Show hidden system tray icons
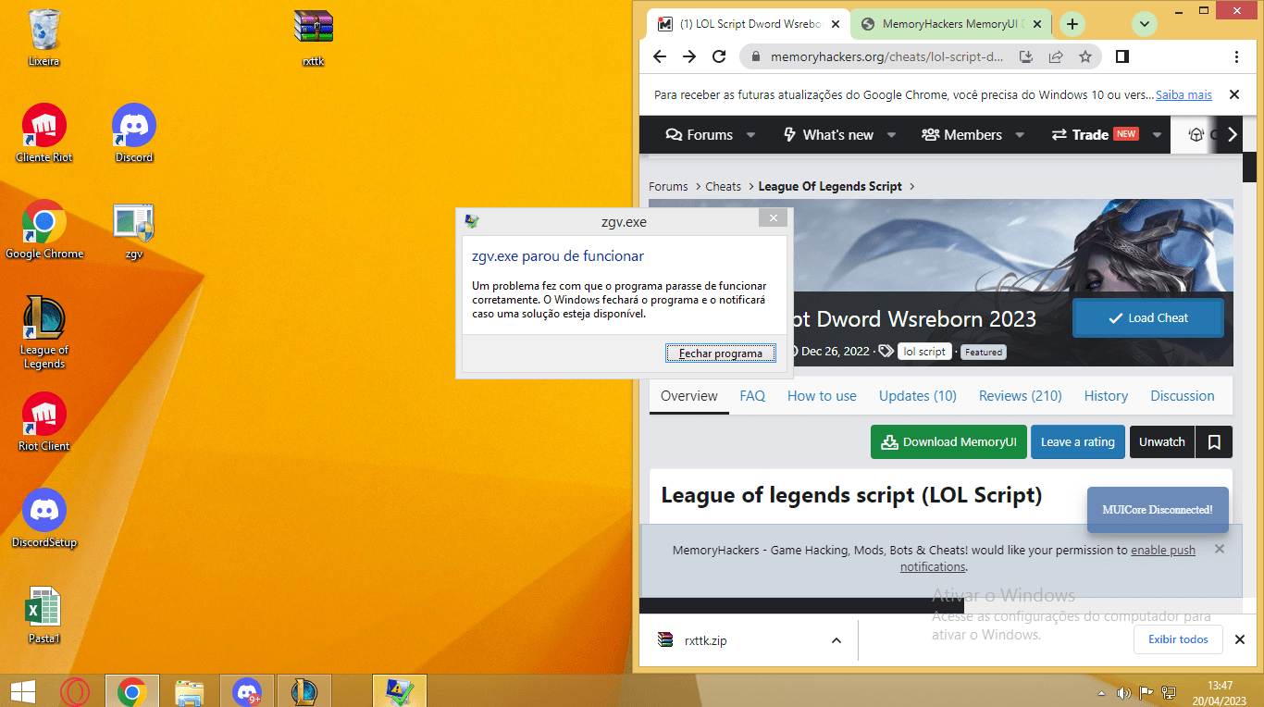Screen dimensions: 1264x707 coord(1101,692)
